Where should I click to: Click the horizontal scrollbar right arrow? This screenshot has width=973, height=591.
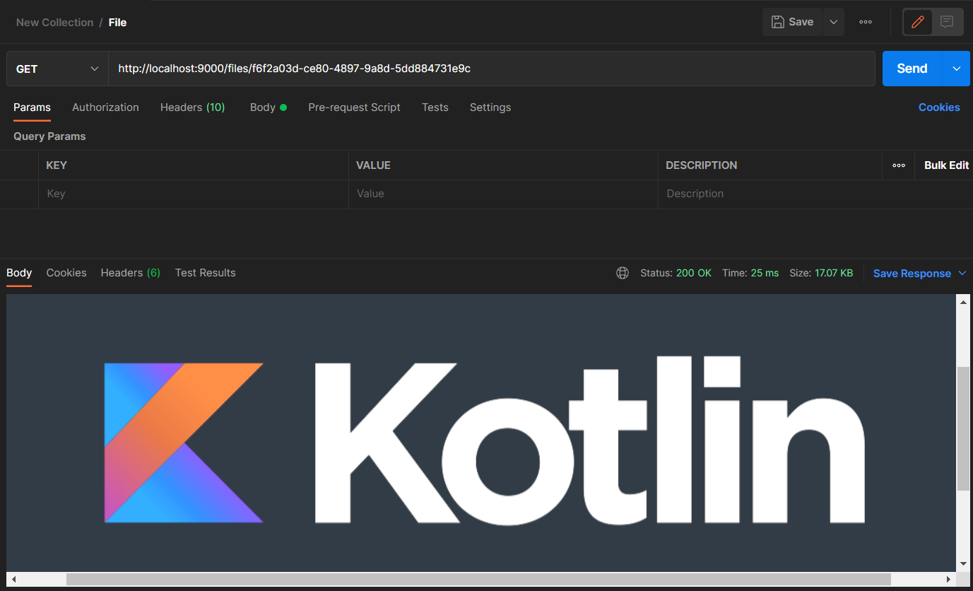(x=949, y=580)
